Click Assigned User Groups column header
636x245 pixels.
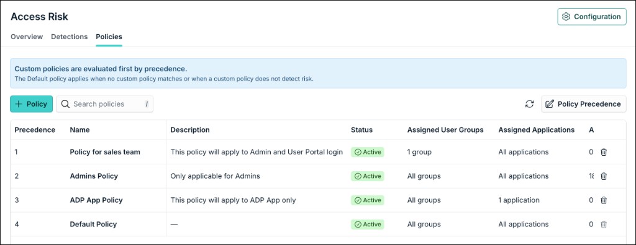coord(445,130)
